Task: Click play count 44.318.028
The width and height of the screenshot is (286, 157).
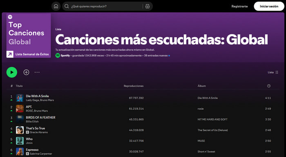Action: click(136, 130)
